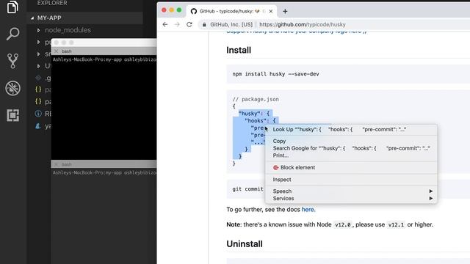Click the red Block element extension icon
470x264 pixels.
click(276, 168)
